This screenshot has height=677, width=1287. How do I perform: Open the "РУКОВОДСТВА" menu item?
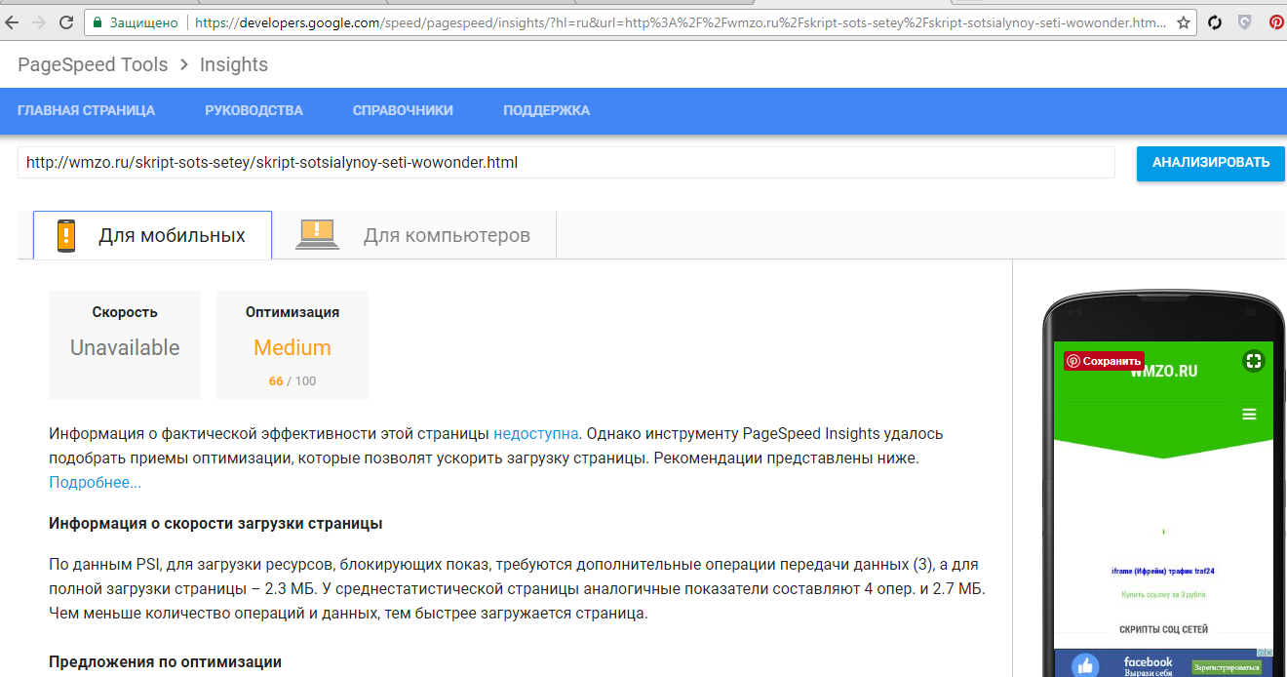click(x=253, y=110)
